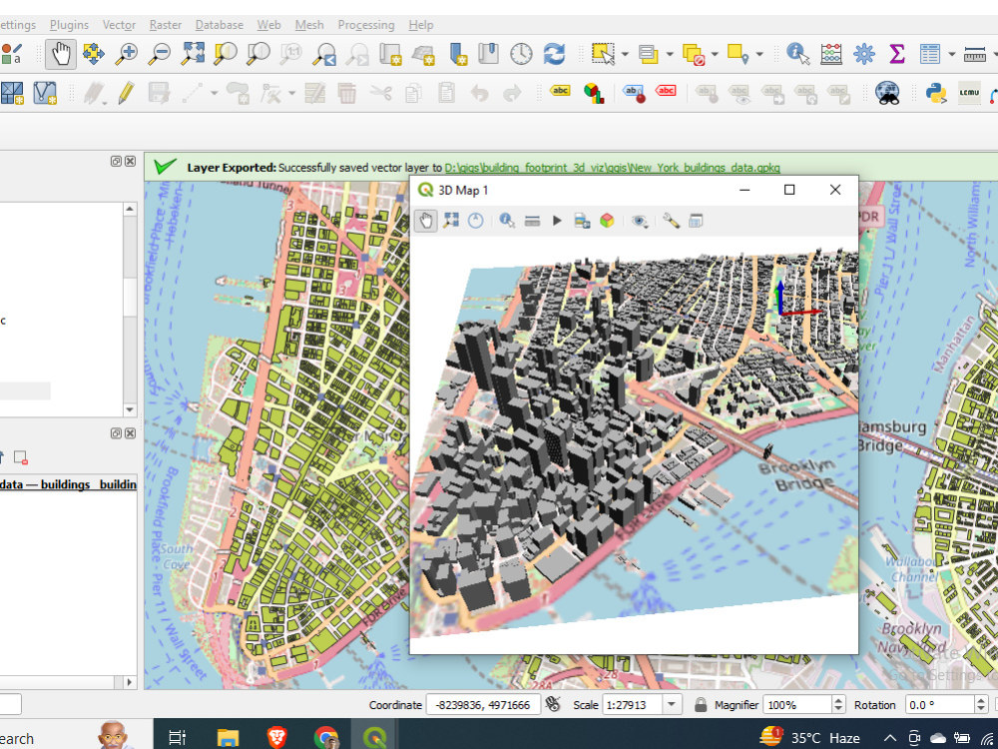Click Select Features by Value icon
998x749 pixels.
point(648,54)
